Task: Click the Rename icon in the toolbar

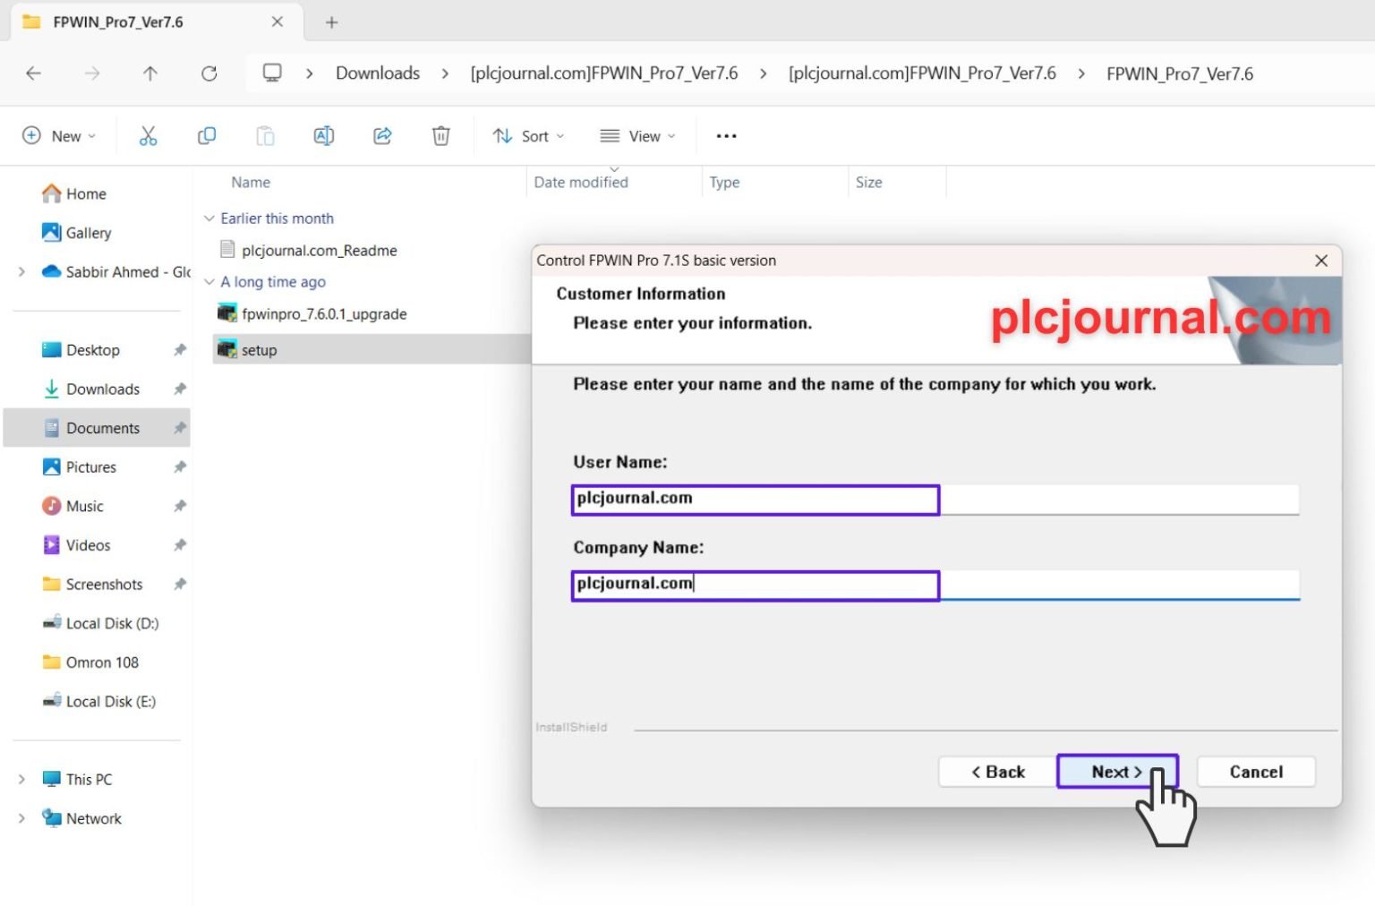Action: [x=323, y=135]
